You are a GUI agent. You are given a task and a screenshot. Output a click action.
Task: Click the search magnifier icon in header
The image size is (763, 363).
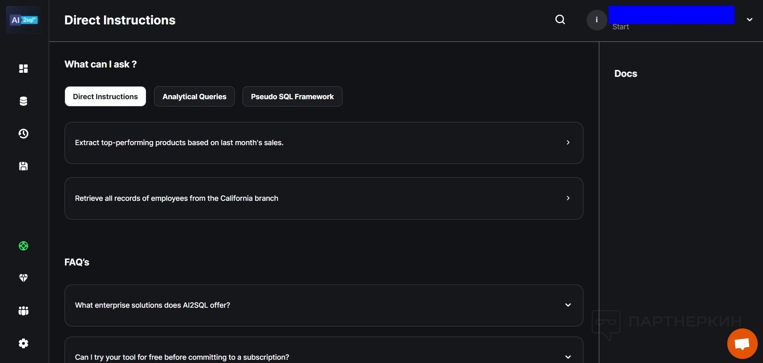[x=560, y=20]
